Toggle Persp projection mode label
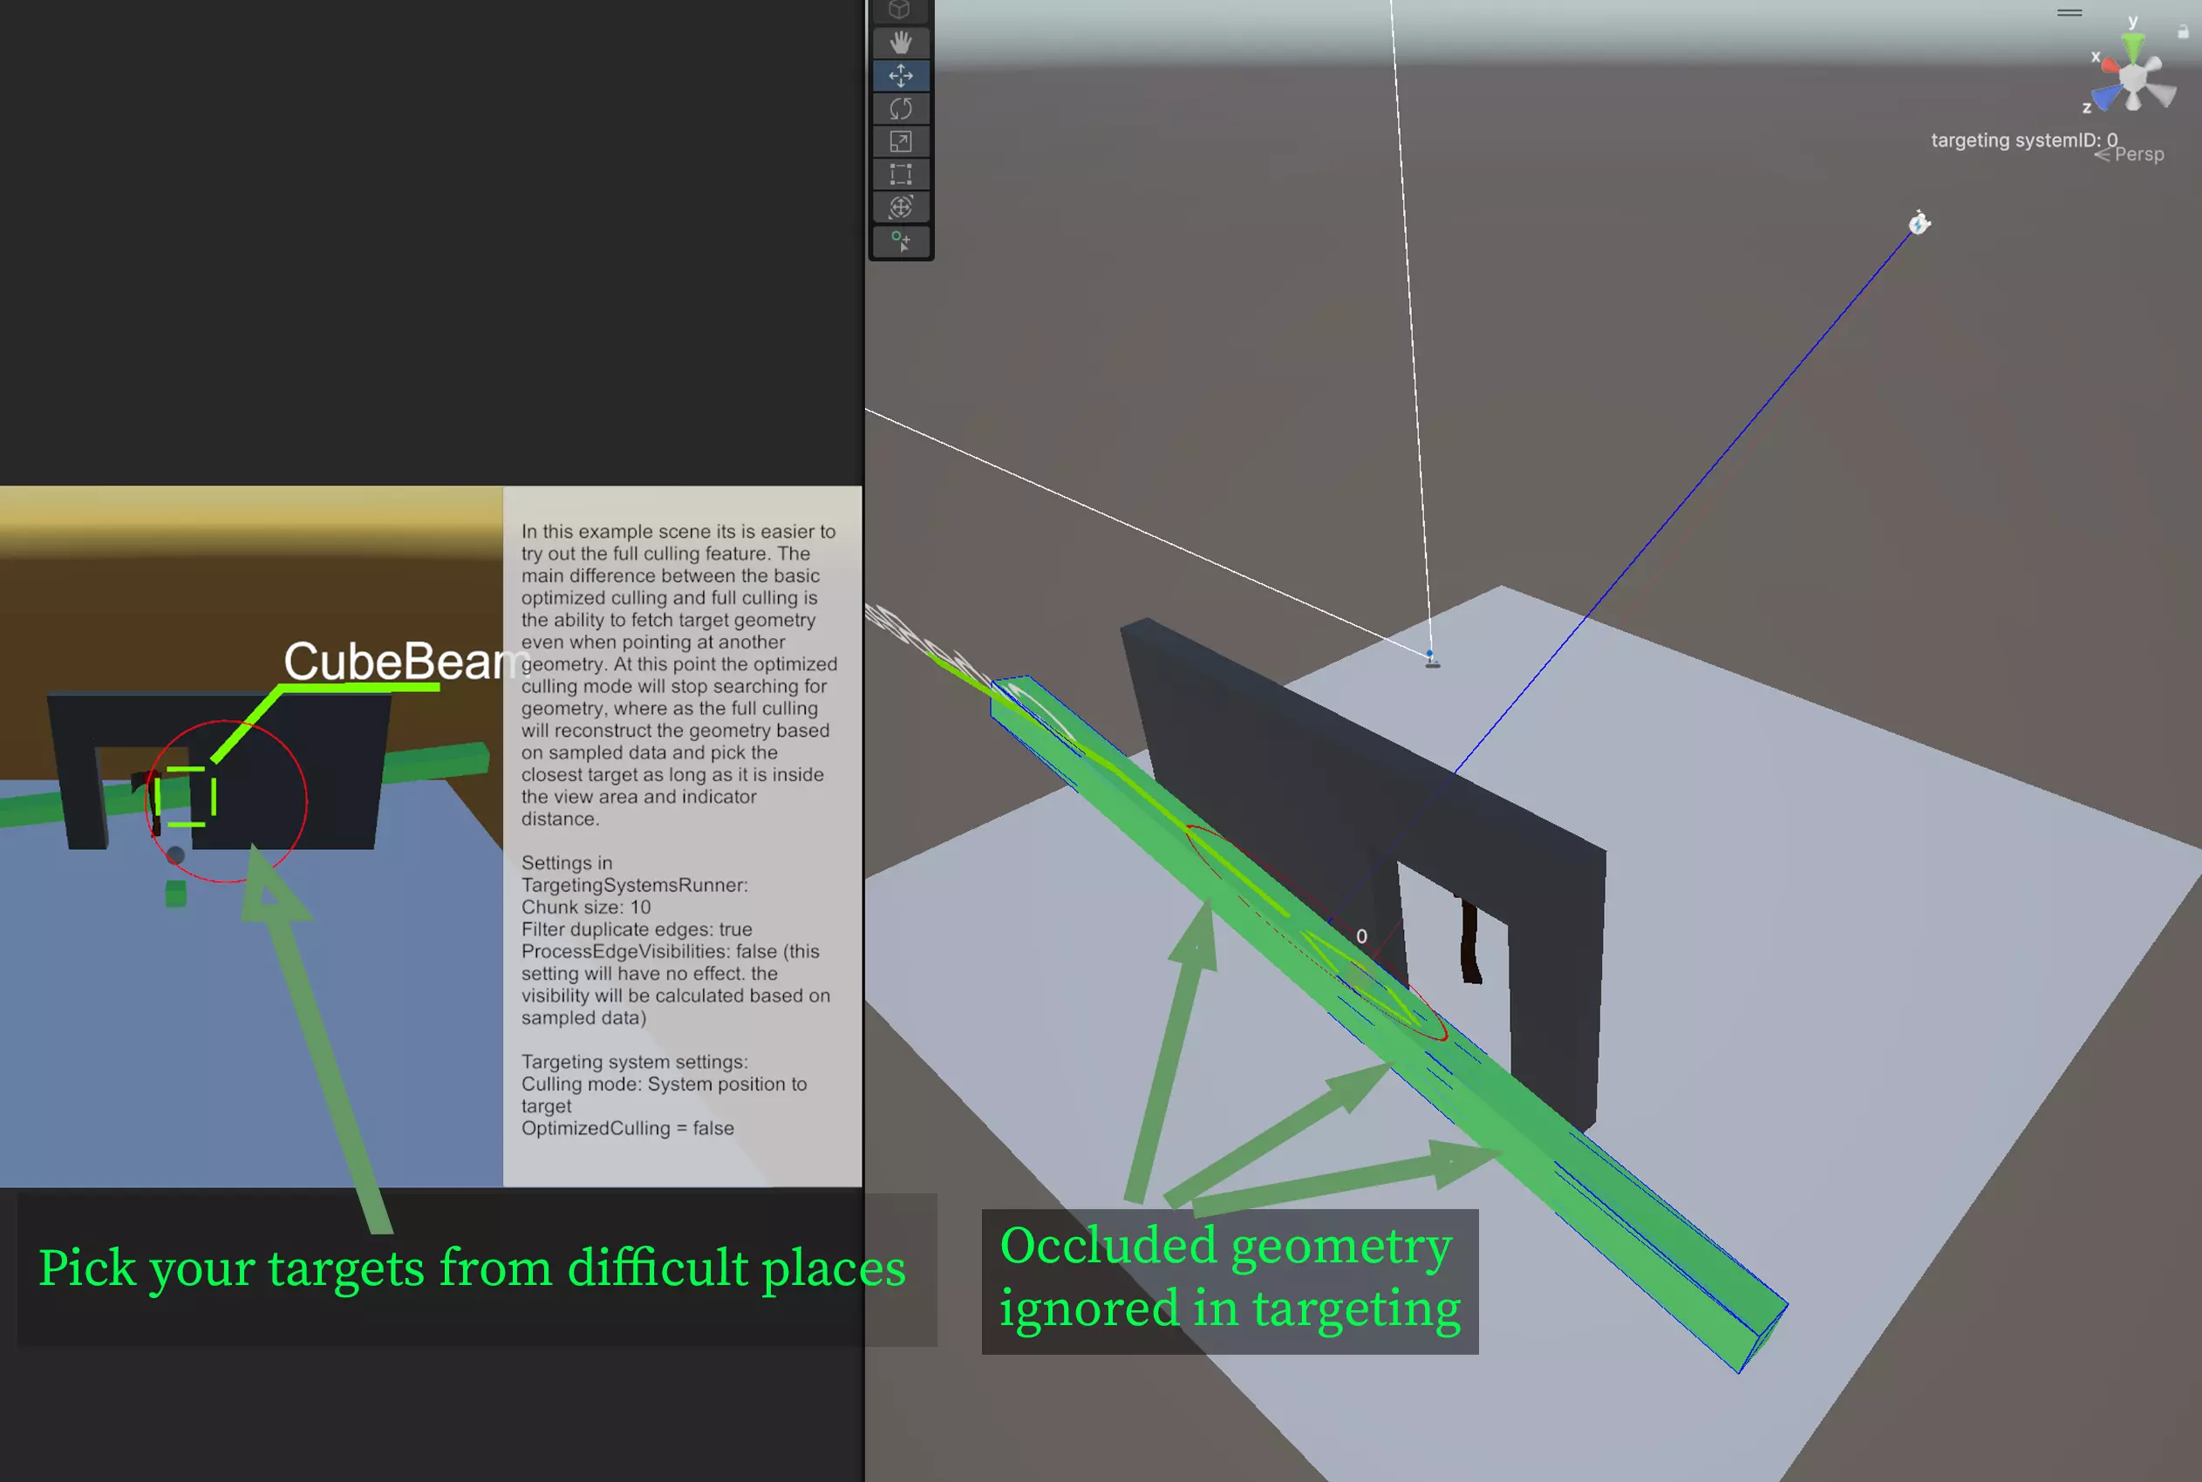The width and height of the screenshot is (2202, 1482). [2138, 154]
